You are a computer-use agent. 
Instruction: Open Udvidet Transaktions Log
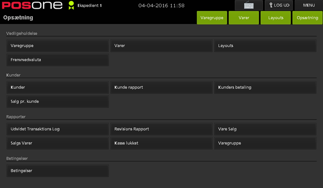pyautogui.click(x=58, y=129)
